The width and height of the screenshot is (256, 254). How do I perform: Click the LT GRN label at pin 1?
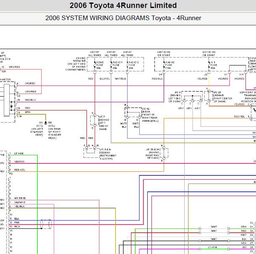pyautogui.click(x=19, y=153)
